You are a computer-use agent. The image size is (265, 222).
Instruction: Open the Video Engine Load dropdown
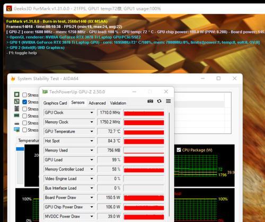click(x=92, y=179)
